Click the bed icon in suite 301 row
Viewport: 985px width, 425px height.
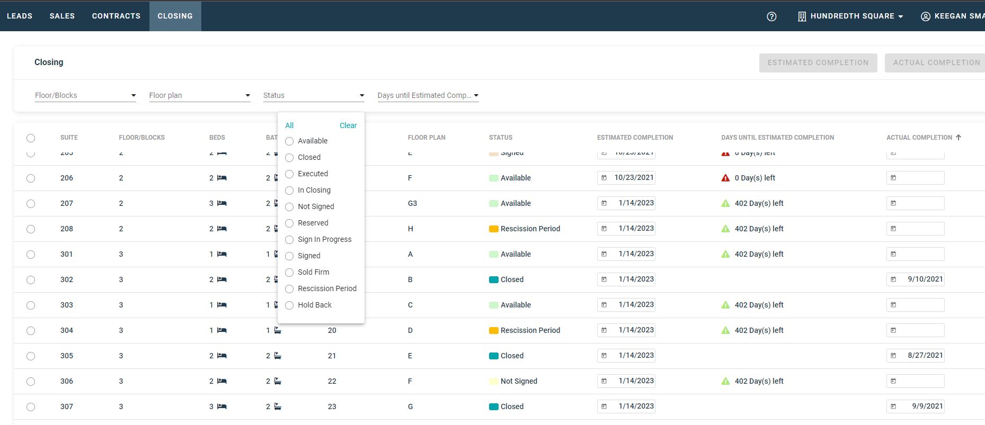click(221, 254)
